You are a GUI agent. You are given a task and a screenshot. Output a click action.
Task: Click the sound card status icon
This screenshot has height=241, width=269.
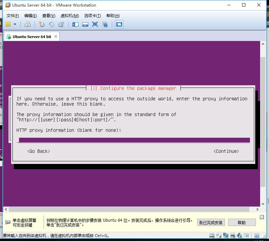pos(239,235)
